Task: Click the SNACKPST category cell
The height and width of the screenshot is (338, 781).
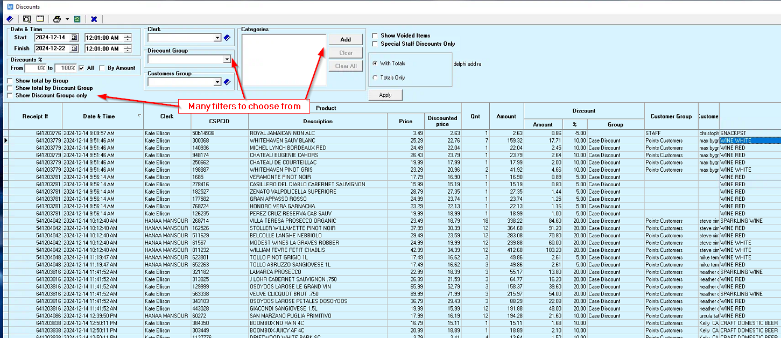Action: pyautogui.click(x=750, y=133)
